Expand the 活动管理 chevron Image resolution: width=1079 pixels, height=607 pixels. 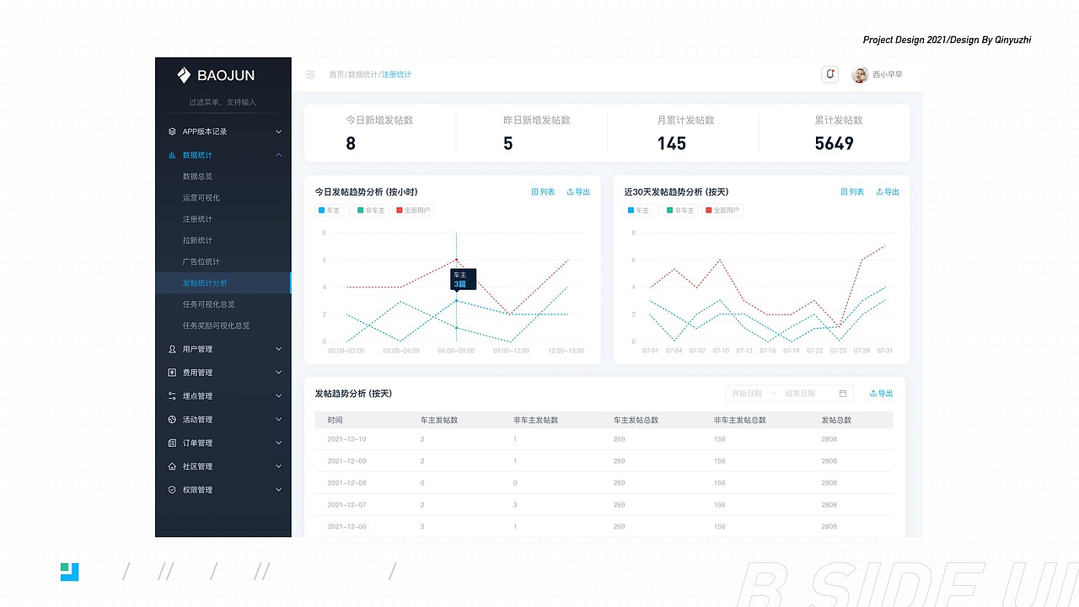[x=278, y=419]
